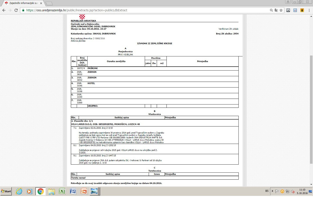Bookmark this page with the star icon
Viewport: 313px width, 209px height.
(281, 10)
